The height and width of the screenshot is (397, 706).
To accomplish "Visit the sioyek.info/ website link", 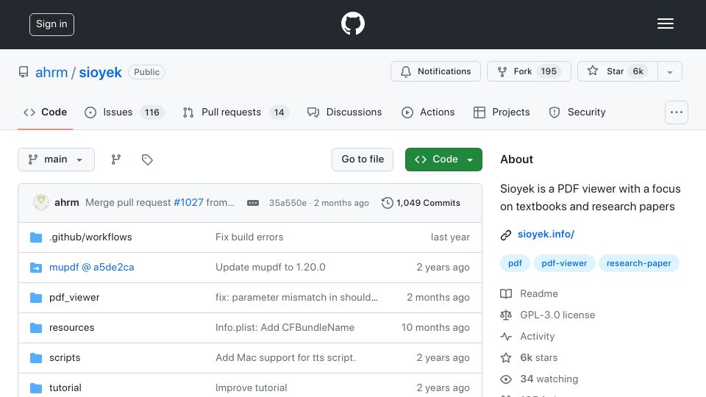I will pos(546,234).
